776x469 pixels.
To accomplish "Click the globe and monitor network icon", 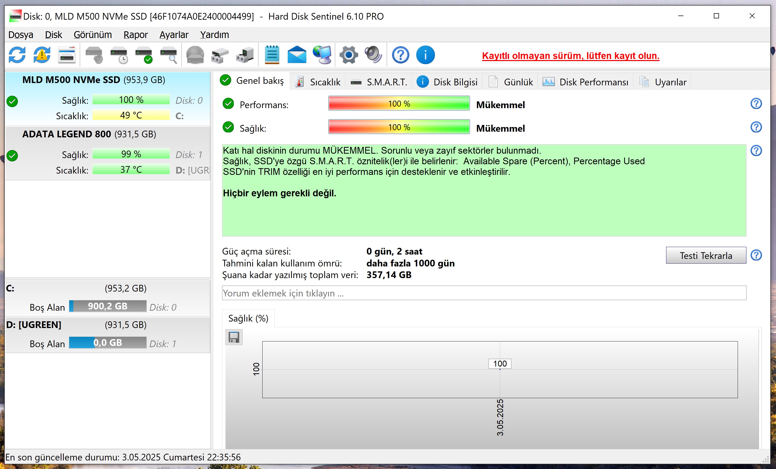I will [322, 55].
